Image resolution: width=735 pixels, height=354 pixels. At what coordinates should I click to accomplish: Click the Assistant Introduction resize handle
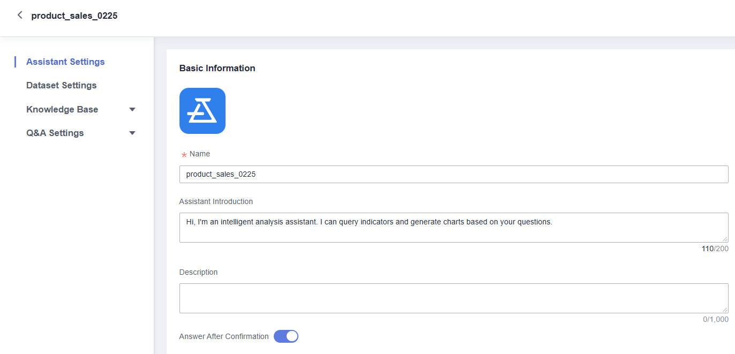(x=725, y=239)
